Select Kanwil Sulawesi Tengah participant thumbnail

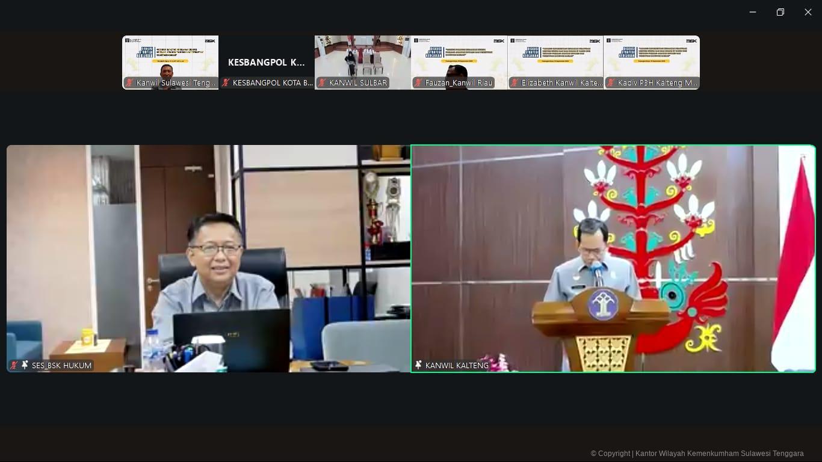pos(170,63)
